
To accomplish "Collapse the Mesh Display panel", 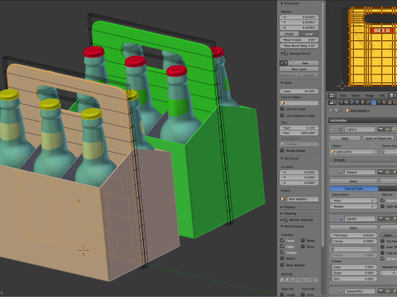I will pos(282,226).
